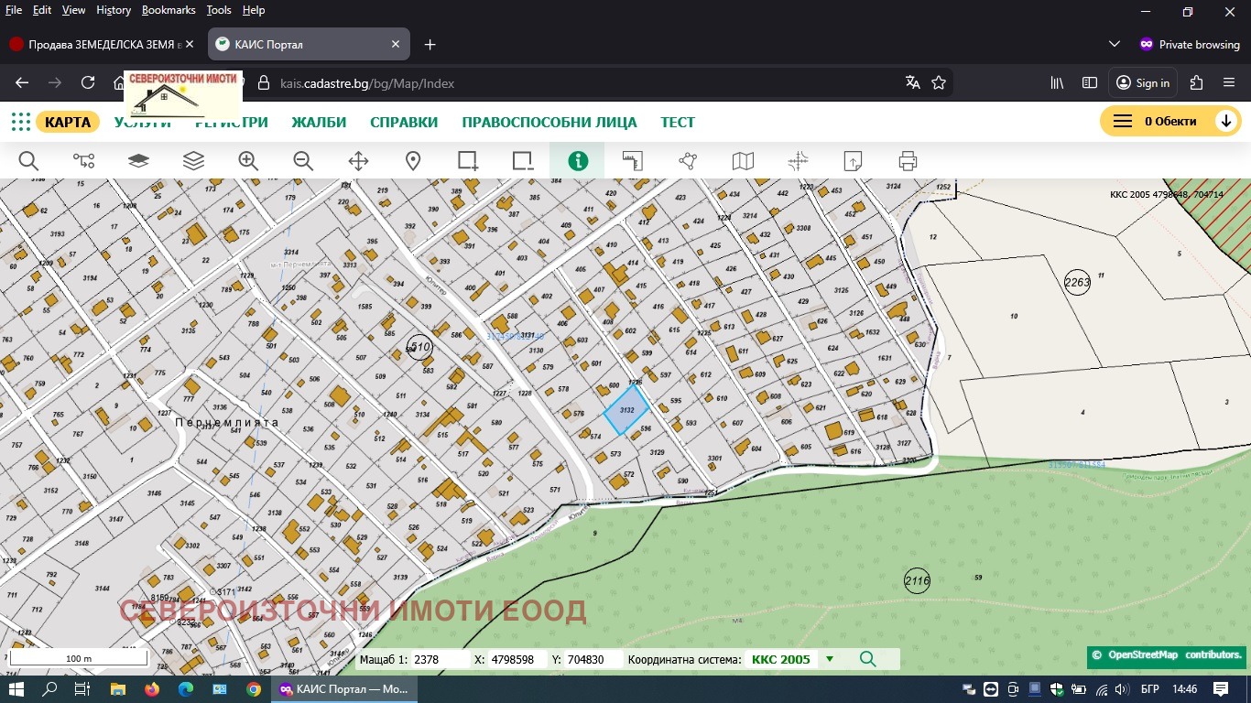The width and height of the screenshot is (1251, 703).
Task: Select the zoom out tool
Action: [303, 161]
